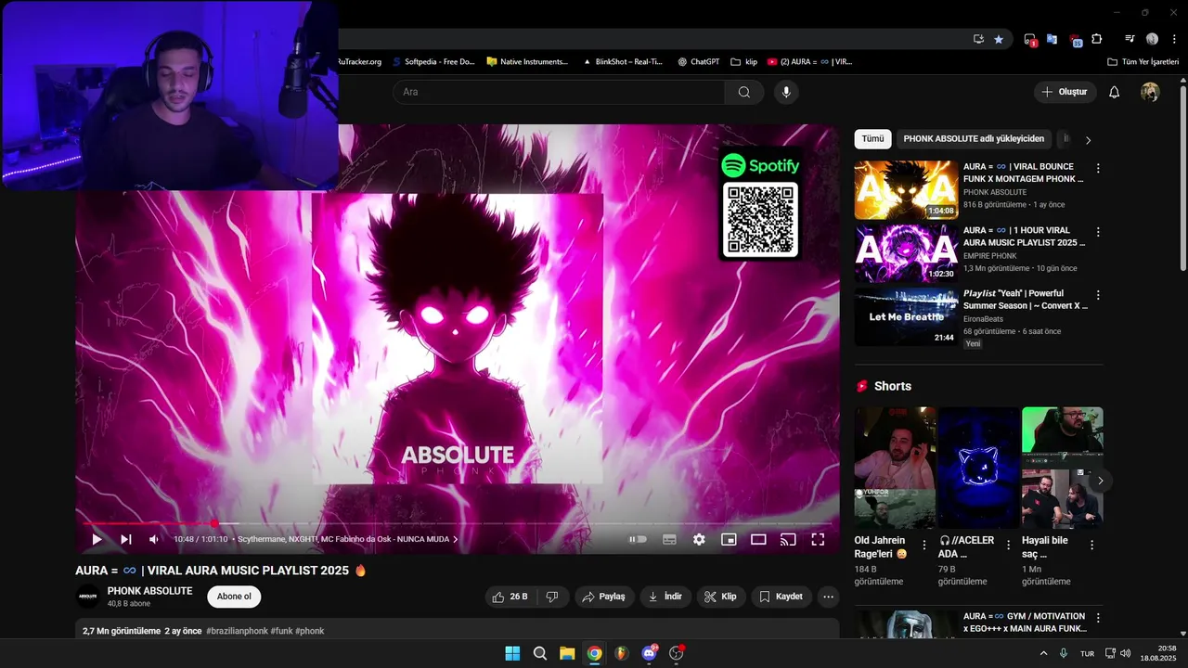Open video player settings gear

(x=699, y=539)
